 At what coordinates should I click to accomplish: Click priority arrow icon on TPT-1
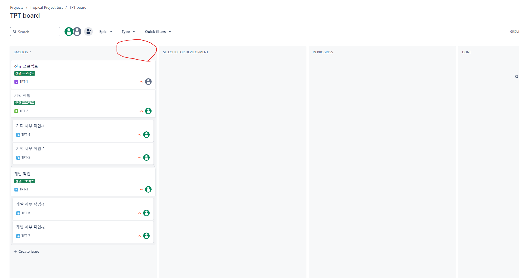point(141,82)
